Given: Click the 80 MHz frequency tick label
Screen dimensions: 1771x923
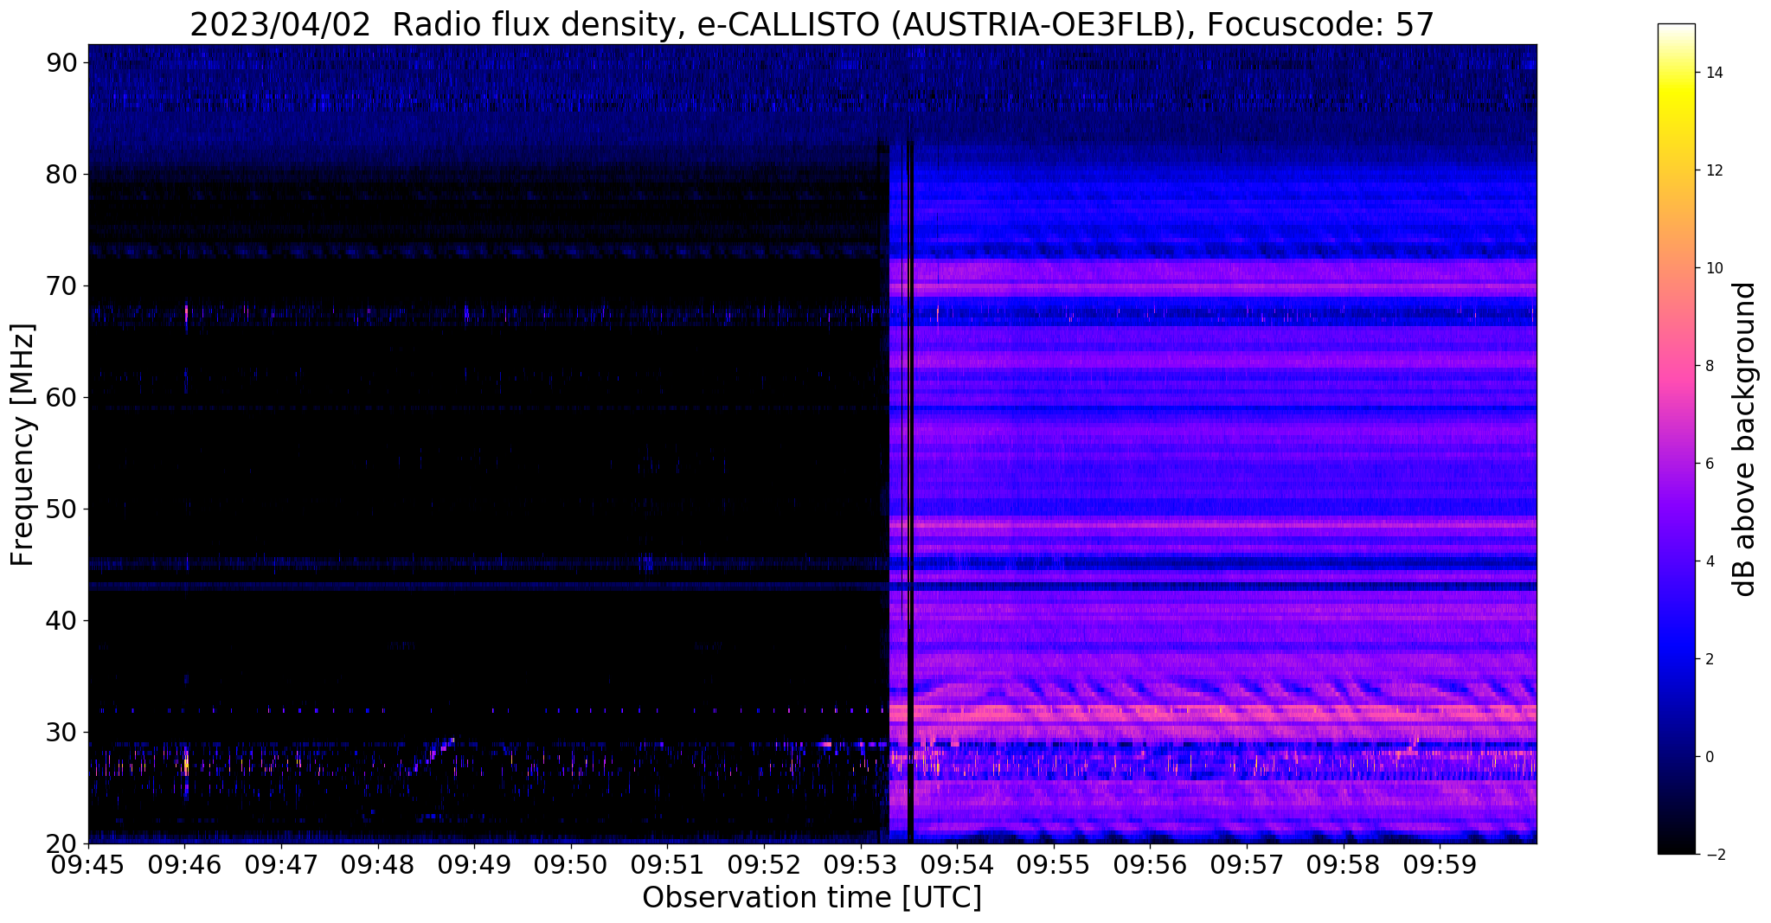Looking at the screenshot, I should coord(61,174).
